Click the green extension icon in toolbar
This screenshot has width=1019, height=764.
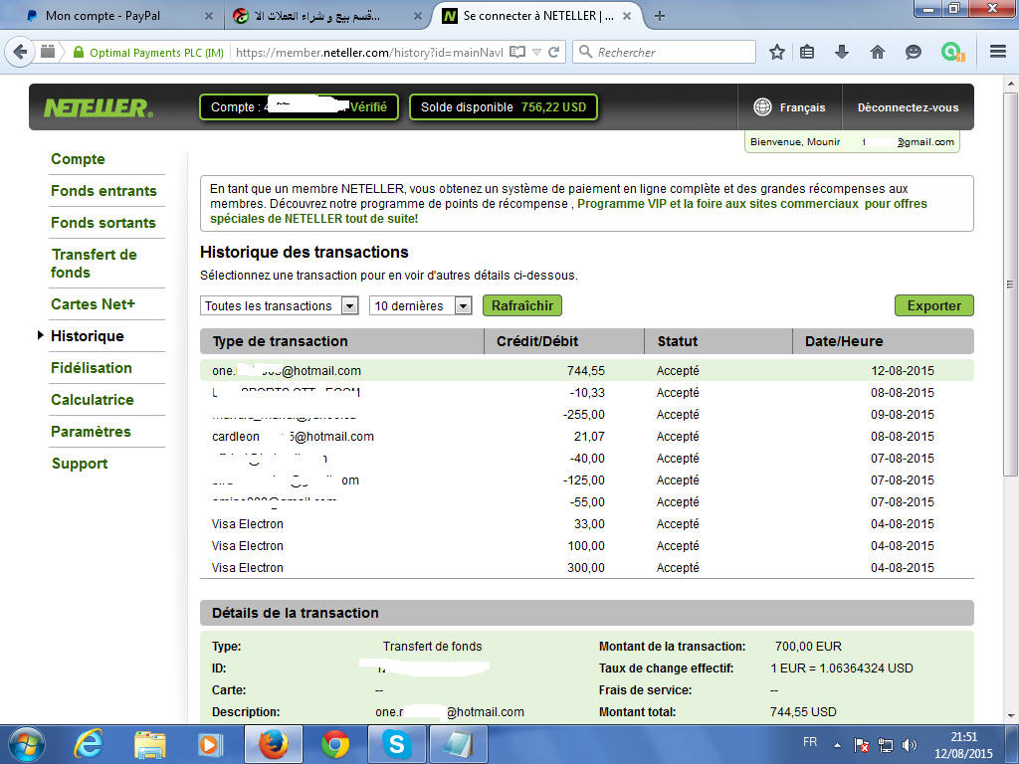(951, 52)
